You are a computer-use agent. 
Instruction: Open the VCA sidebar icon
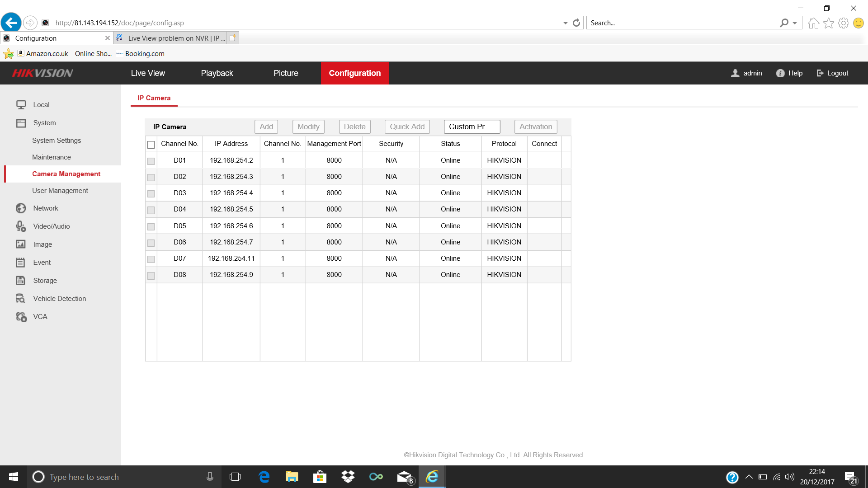click(21, 317)
